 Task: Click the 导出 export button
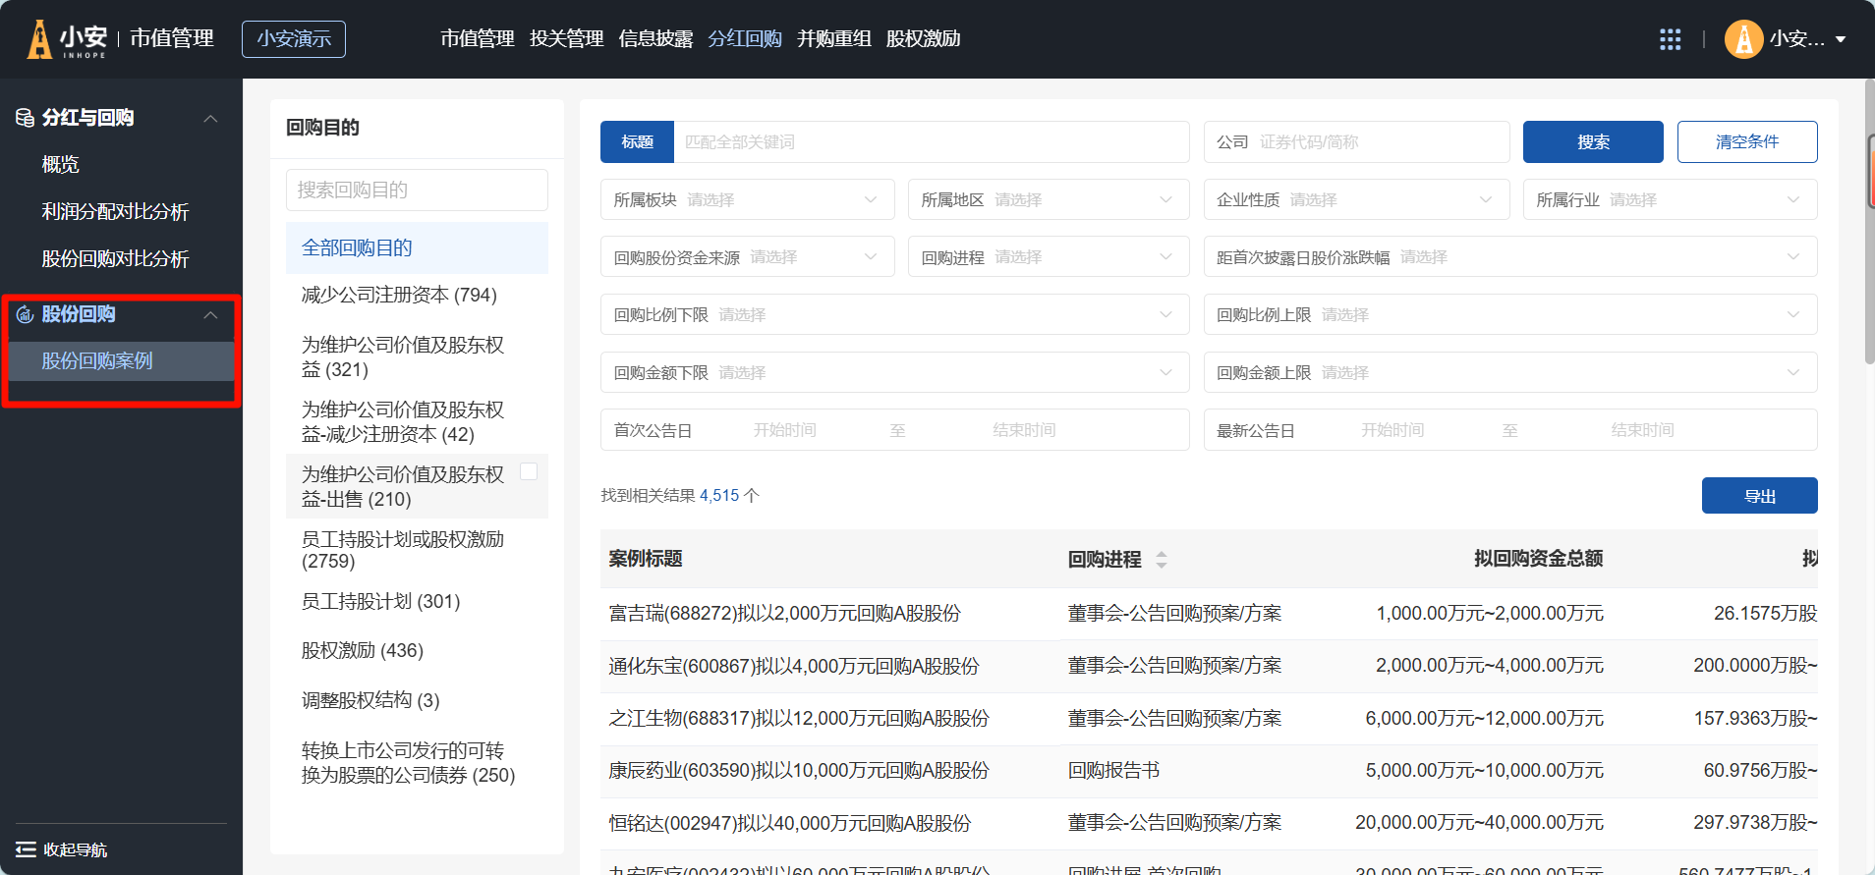click(x=1759, y=496)
